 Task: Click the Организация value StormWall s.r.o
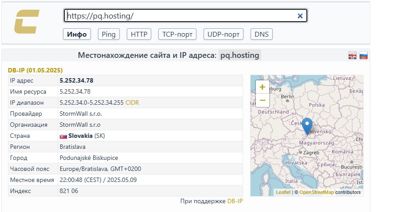click(x=80, y=125)
